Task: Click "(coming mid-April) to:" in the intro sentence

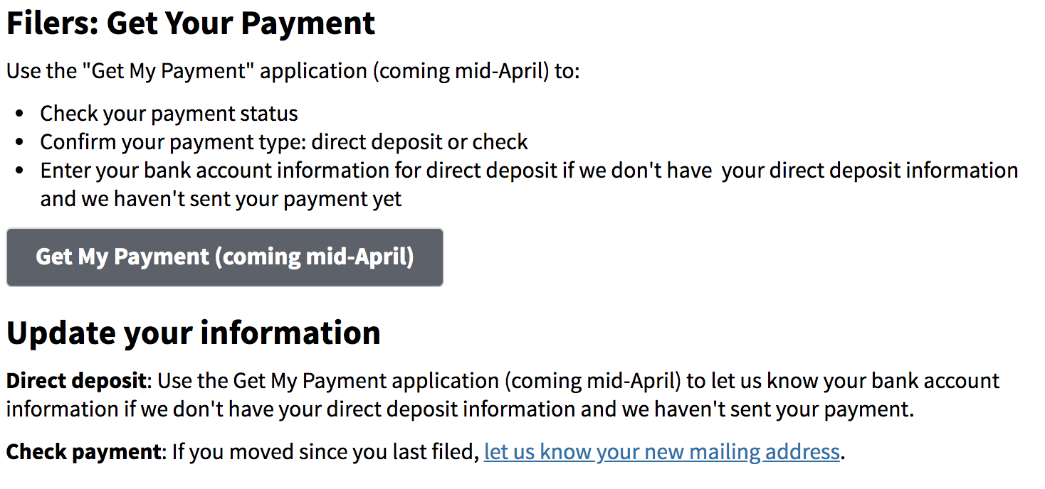Action: [x=478, y=71]
